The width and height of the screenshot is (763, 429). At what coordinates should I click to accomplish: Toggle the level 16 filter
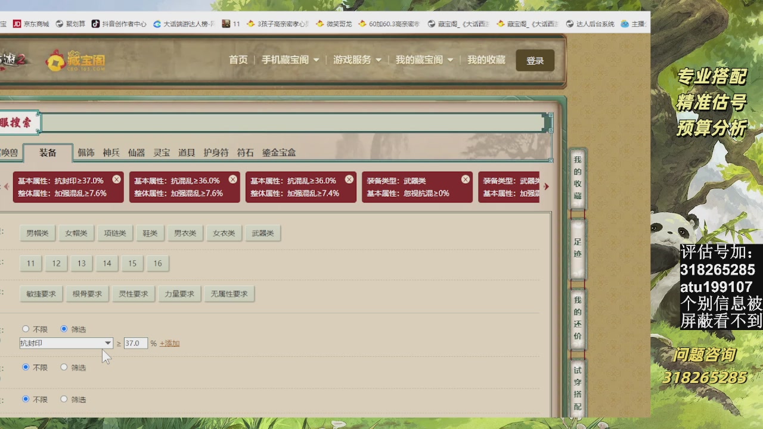[157, 263]
